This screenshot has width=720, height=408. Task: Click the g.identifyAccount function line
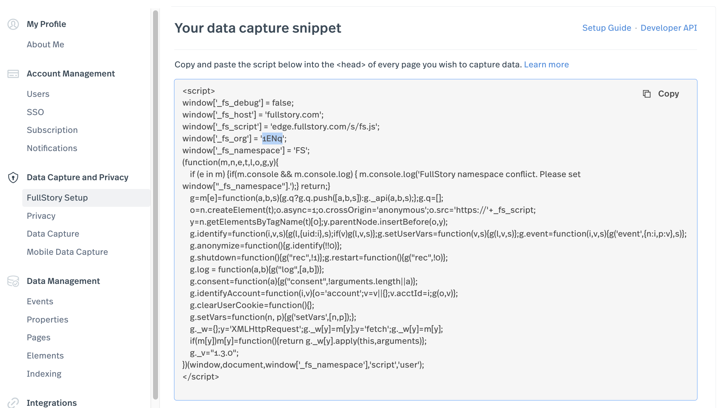pyautogui.click(x=324, y=293)
